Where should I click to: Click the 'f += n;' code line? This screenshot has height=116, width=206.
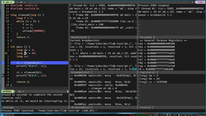point(28,24)
